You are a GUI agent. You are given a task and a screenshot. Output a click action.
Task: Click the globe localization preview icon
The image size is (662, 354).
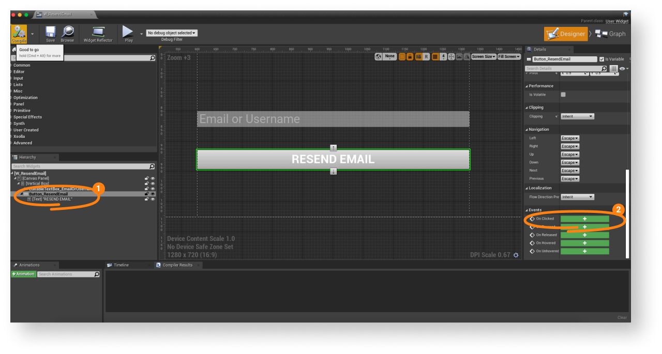(379, 57)
